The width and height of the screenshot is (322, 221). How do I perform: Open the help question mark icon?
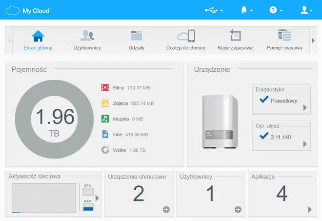click(273, 10)
